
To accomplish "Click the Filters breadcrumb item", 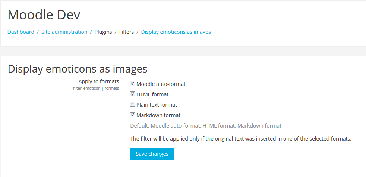I will coord(126,32).
